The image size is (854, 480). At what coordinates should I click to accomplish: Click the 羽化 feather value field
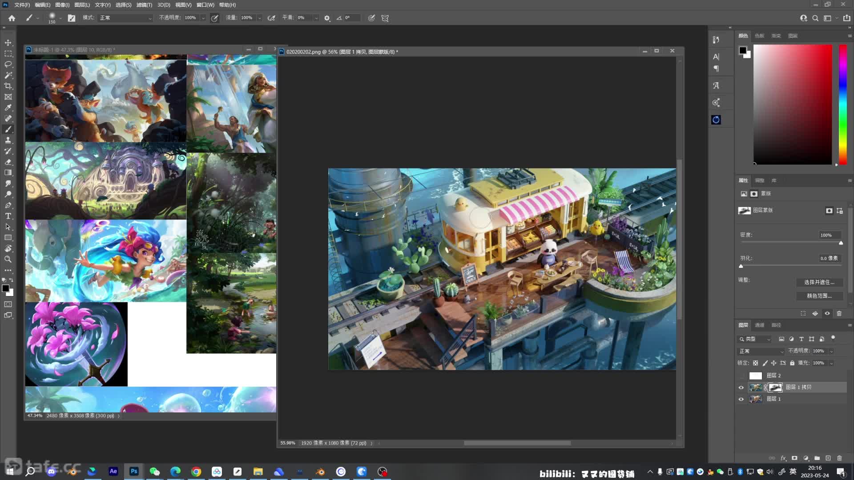830,258
